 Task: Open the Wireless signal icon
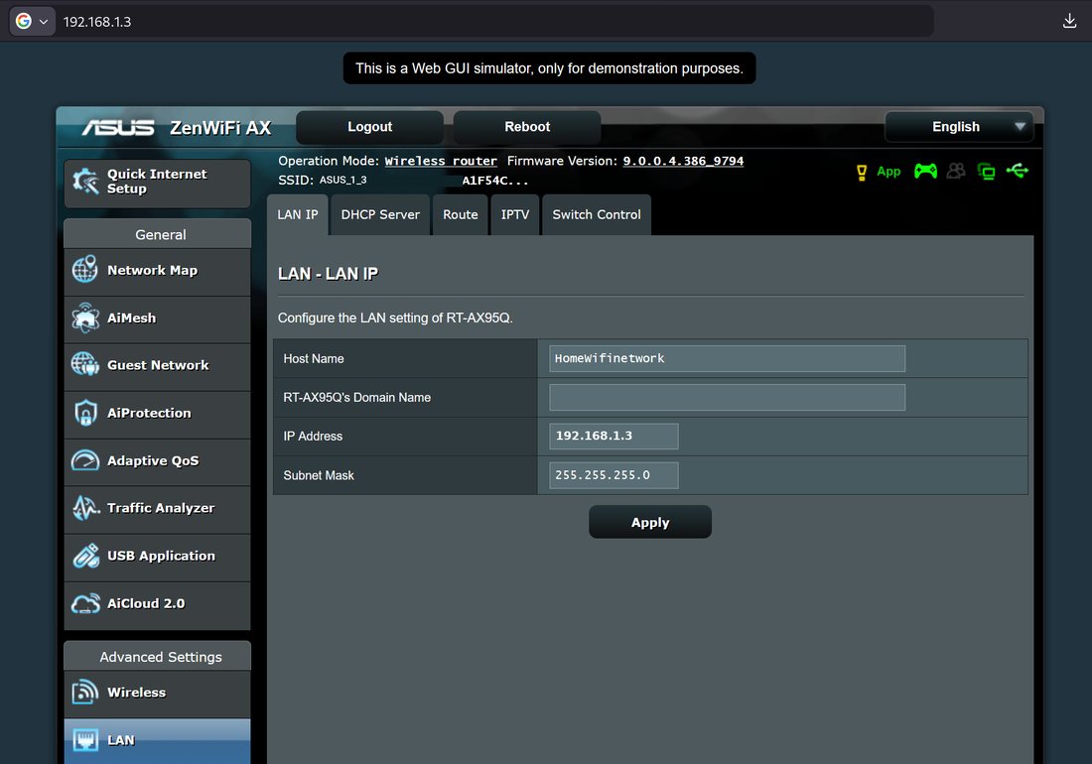tap(85, 693)
